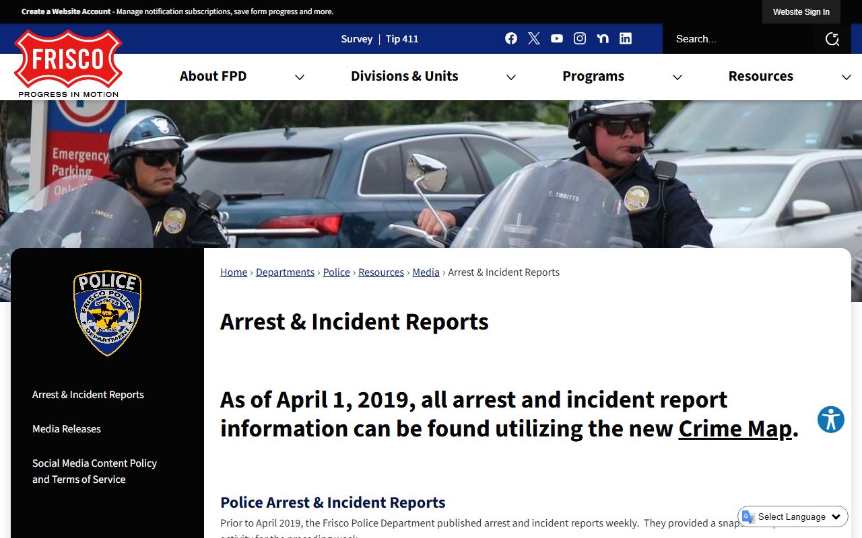Image resolution: width=862 pixels, height=538 pixels.
Task: Follow the Crime Map link
Action: [735, 428]
